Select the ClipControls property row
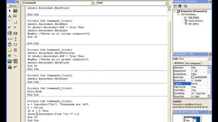 [190, 87]
